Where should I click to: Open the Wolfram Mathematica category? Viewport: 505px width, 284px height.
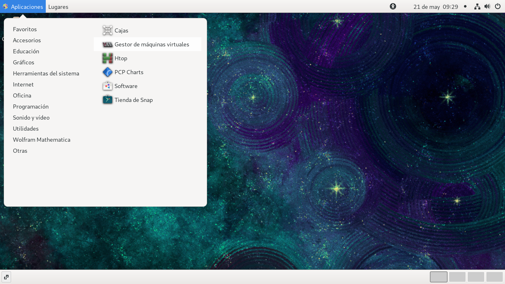click(42, 140)
